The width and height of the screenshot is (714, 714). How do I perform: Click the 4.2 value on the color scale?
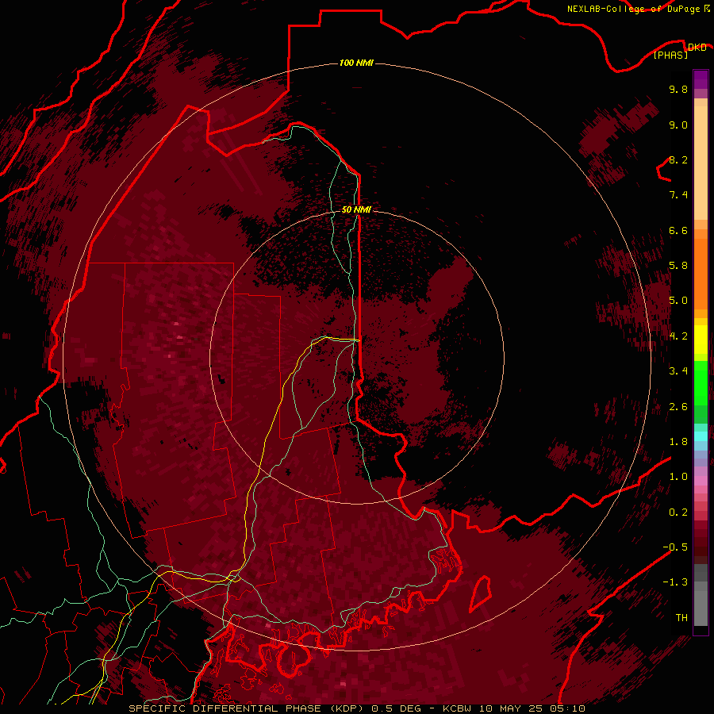[x=678, y=336]
